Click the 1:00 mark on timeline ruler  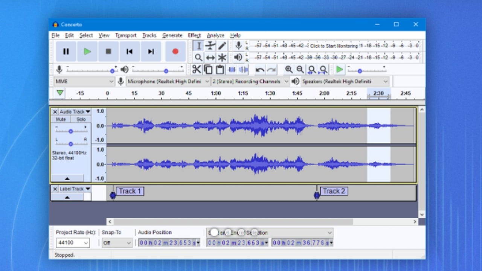point(216,93)
